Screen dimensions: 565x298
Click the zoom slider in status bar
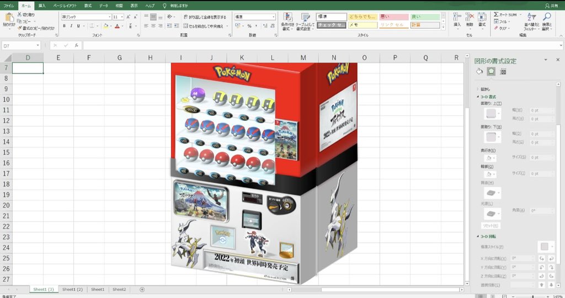[532, 296]
